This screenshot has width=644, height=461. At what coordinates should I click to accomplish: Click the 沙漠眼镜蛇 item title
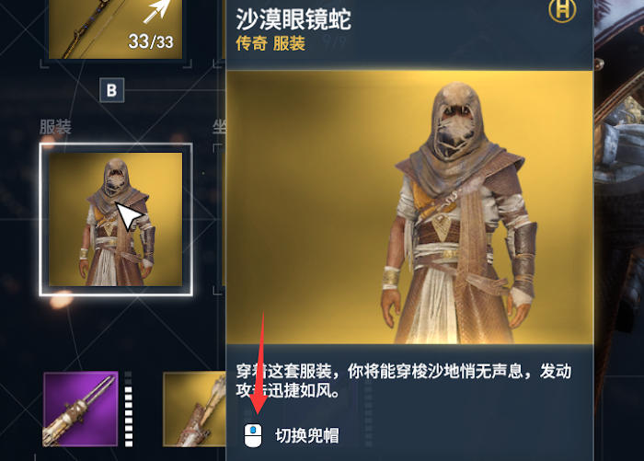pos(293,19)
